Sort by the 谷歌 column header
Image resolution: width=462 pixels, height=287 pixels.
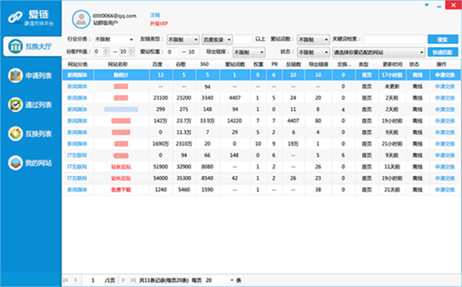point(181,64)
